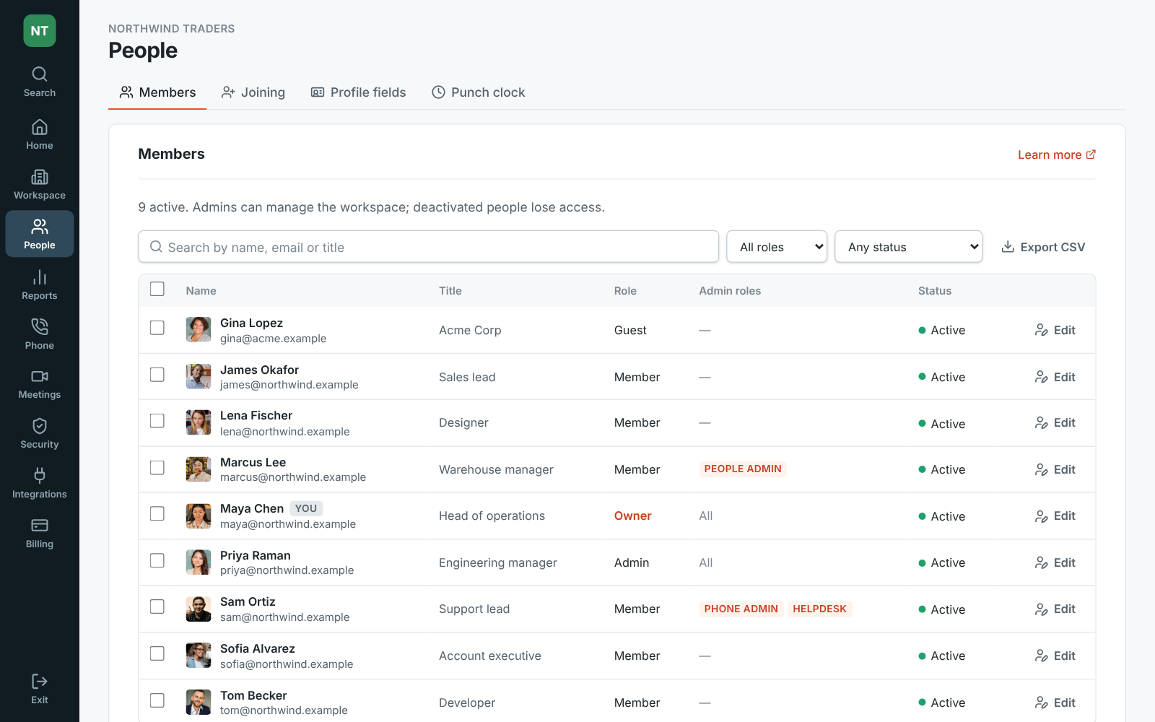Edit Marcus Lee's member record
This screenshot has height=722, width=1155.
click(x=1055, y=469)
